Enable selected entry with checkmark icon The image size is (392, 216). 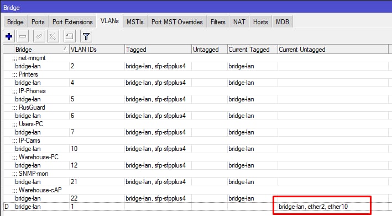pyautogui.click(x=39, y=36)
